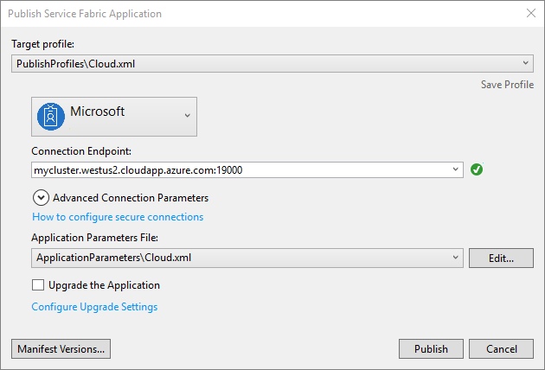This screenshot has width=545, height=370.
Task: Open How to configure secure connections link
Action: pos(118,217)
